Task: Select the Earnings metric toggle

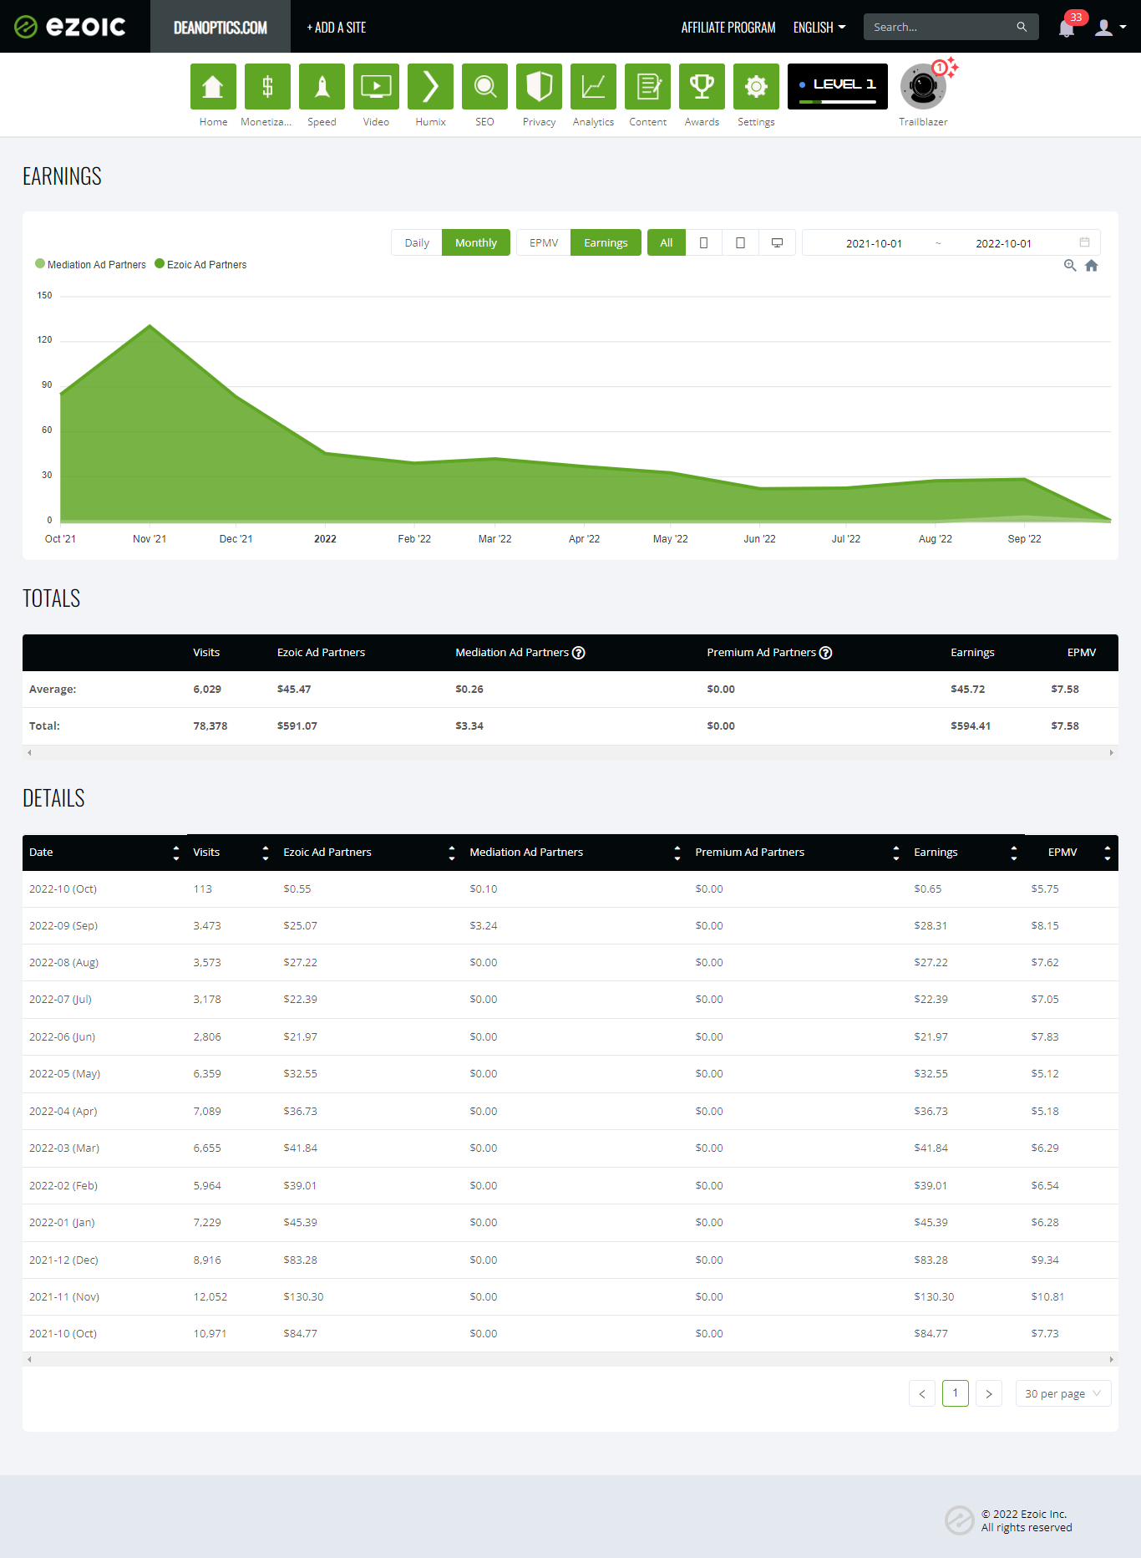Action: coord(606,242)
